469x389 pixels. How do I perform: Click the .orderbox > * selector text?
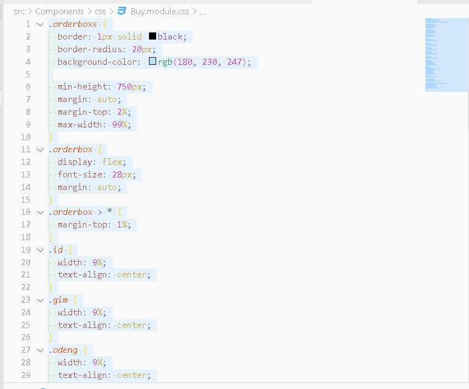[80, 212]
